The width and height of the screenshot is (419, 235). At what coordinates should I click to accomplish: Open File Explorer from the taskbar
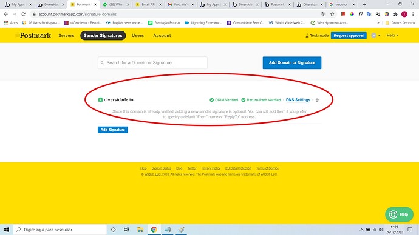tap(140, 230)
